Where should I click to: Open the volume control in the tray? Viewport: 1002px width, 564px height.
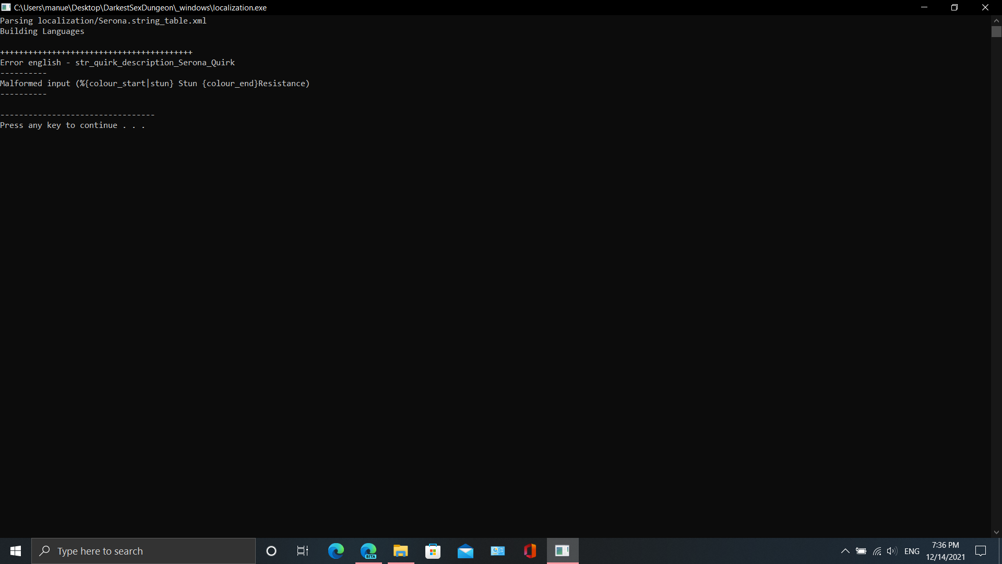(x=892, y=551)
